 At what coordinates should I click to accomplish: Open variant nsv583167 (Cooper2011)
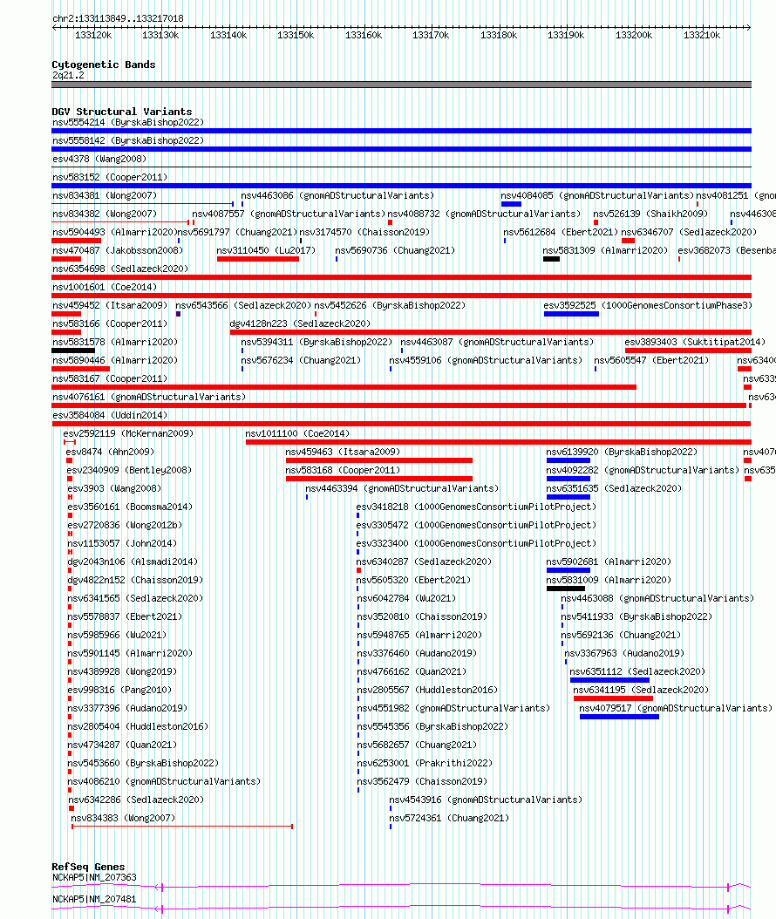(x=110, y=378)
